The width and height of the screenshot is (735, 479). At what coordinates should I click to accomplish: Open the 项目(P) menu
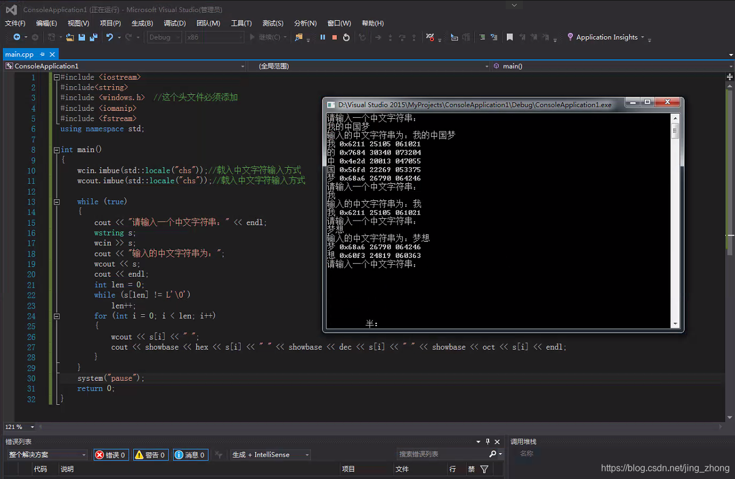click(110, 24)
